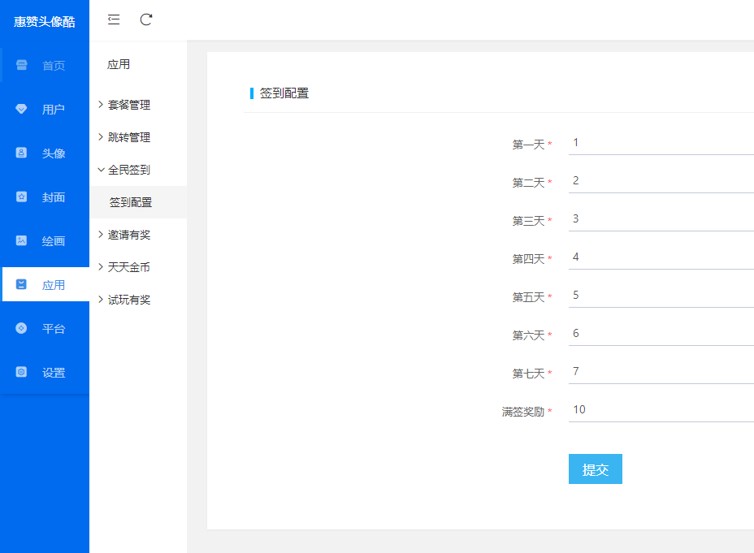Open 首页 in left navigation
Image resolution: width=754 pixels, height=553 pixels.
pyautogui.click(x=54, y=65)
